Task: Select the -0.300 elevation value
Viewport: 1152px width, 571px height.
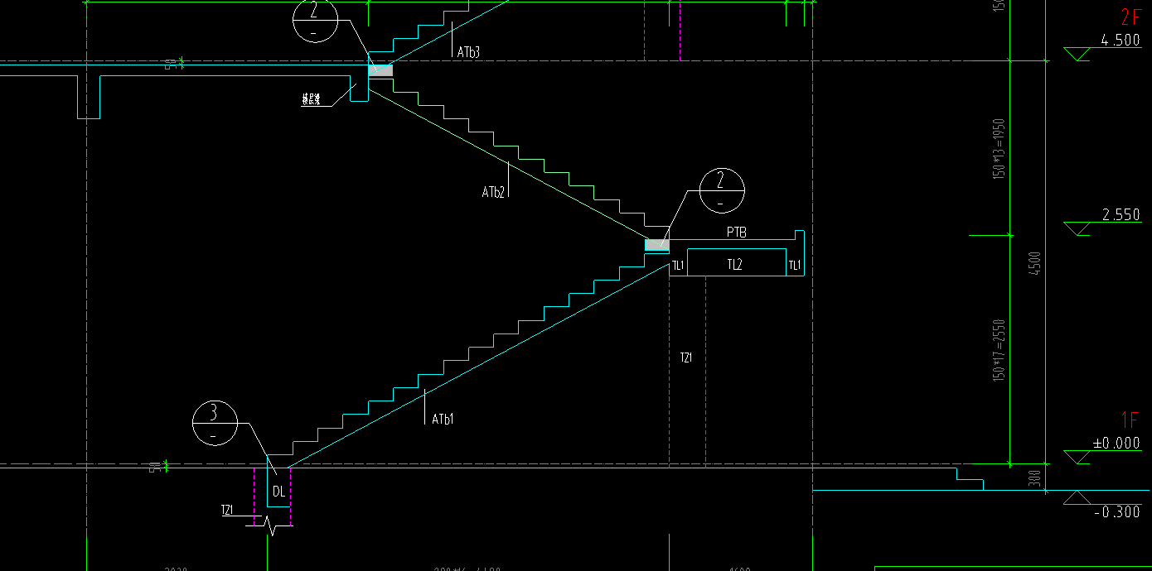Action: [1116, 512]
